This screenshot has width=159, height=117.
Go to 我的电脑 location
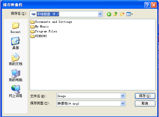coord(15,75)
